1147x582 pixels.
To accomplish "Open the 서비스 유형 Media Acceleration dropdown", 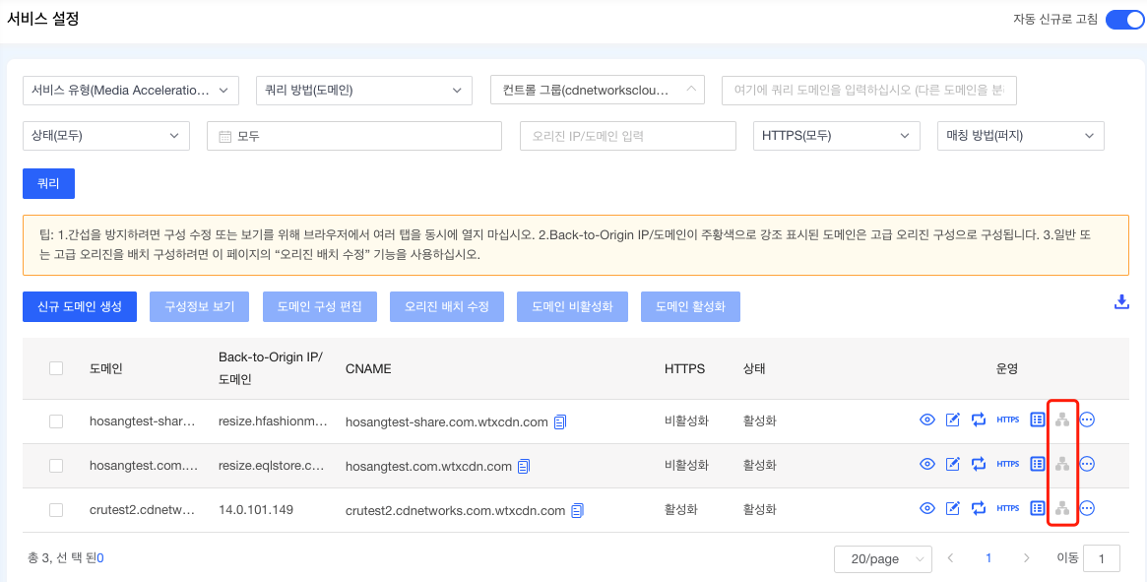I will [x=130, y=90].
